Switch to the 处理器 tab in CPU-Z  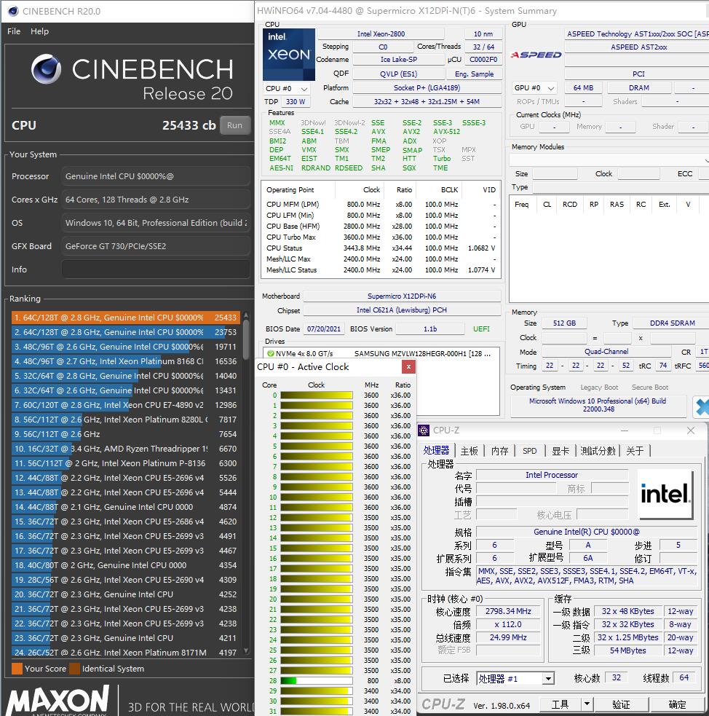436,451
